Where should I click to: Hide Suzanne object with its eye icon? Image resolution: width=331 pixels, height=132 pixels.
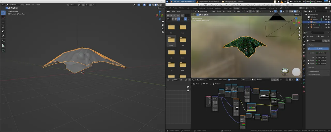326,27
